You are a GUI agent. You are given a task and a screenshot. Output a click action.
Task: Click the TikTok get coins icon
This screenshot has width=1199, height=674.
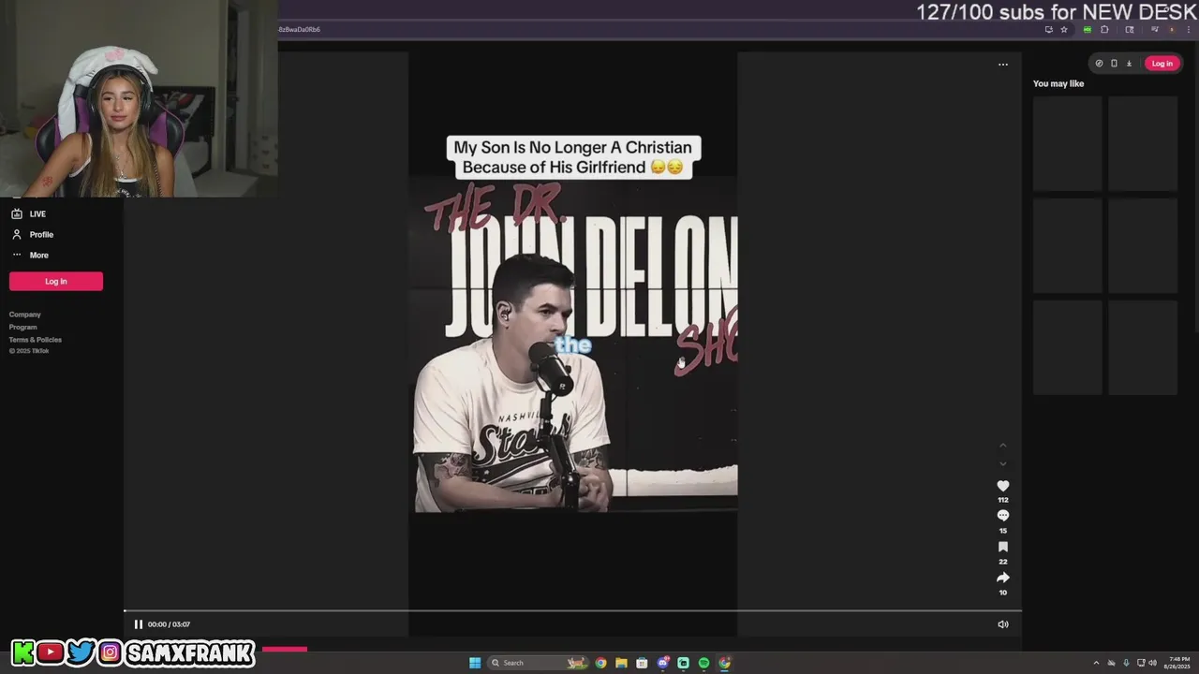(1099, 64)
